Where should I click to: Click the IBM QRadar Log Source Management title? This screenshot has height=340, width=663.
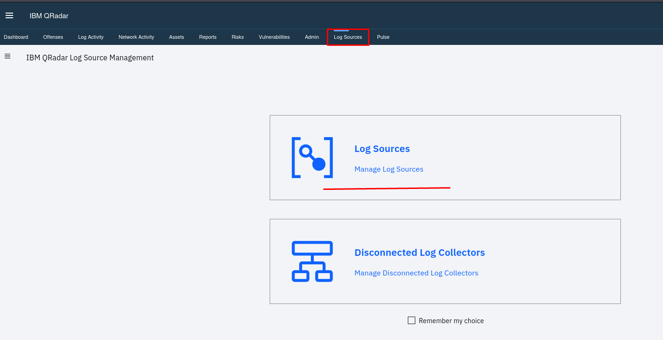pos(90,58)
